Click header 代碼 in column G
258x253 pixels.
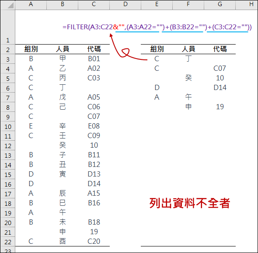[x=220, y=49]
